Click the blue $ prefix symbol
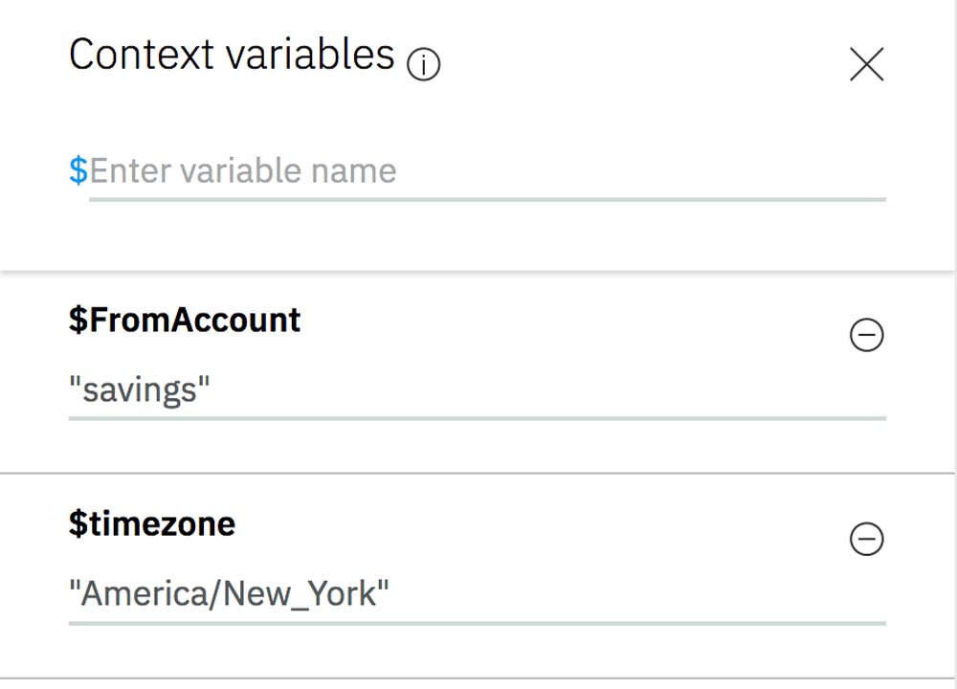 78,171
